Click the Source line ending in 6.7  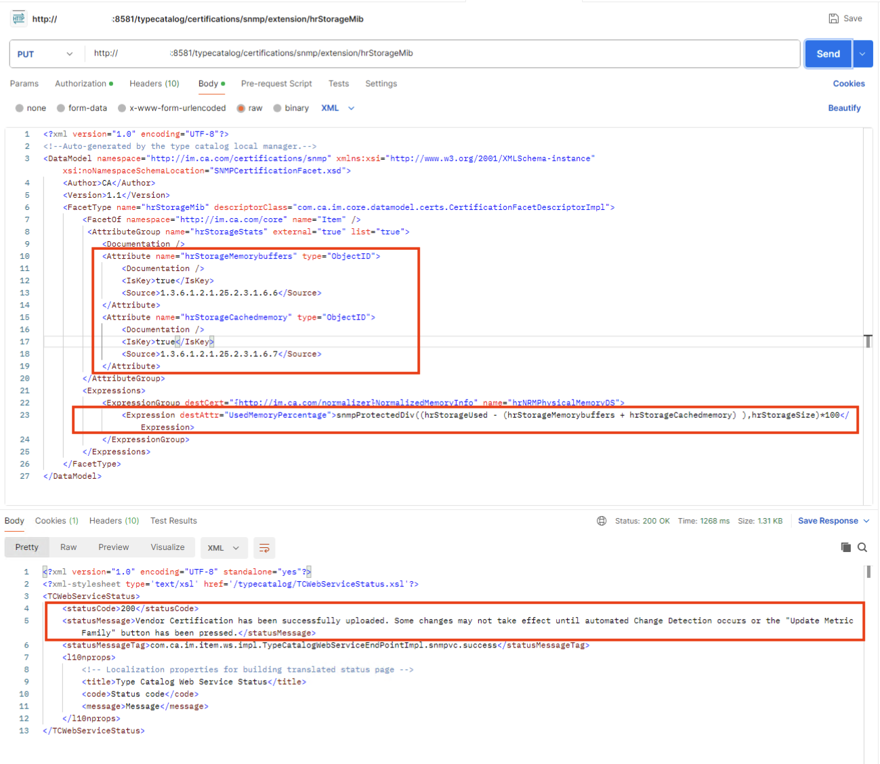pos(222,354)
